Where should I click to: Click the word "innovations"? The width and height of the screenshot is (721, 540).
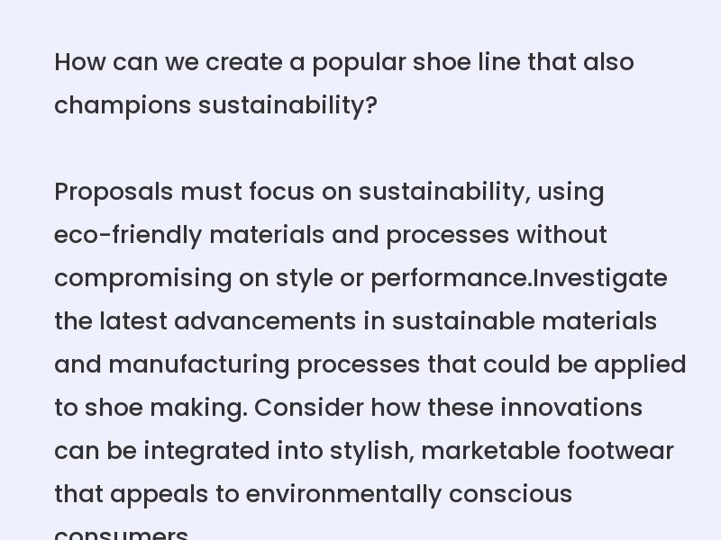pos(571,408)
